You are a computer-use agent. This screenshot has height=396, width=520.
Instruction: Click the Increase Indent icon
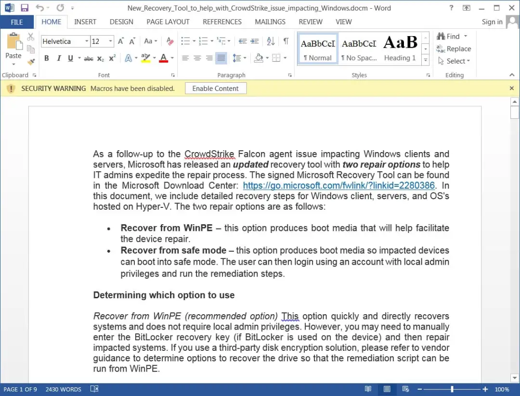254,41
